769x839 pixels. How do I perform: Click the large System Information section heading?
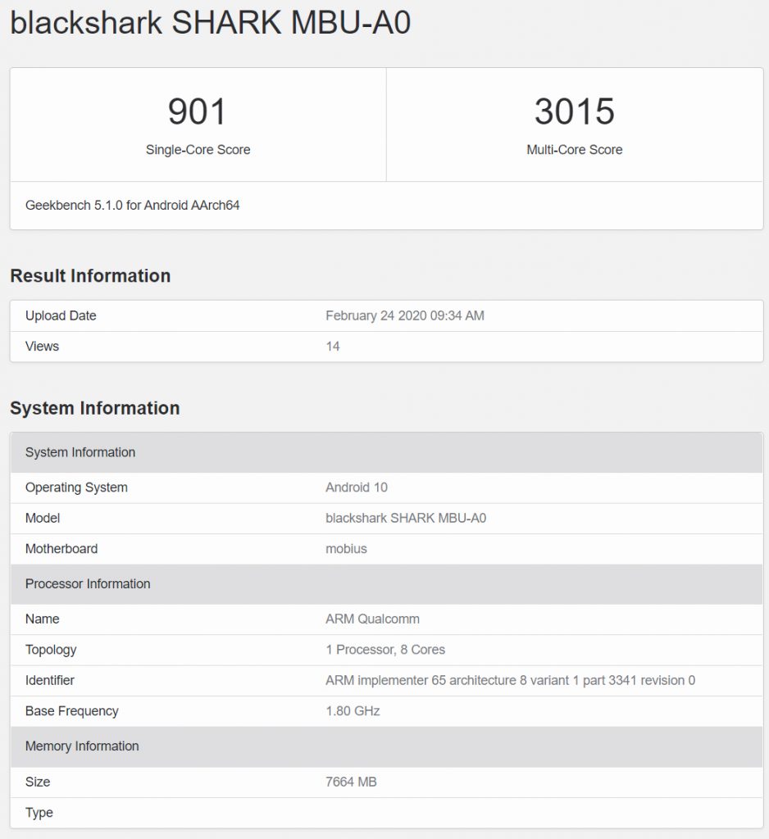point(94,408)
